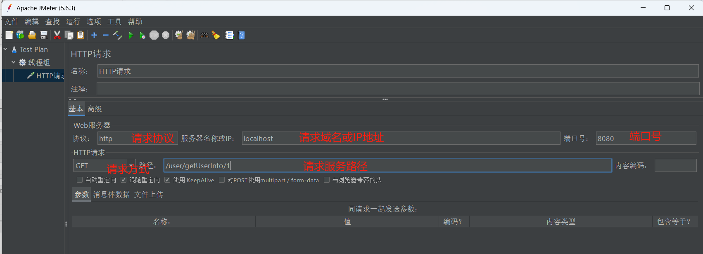The width and height of the screenshot is (703, 254).
Task: Click the 端口号 8080 field
Action: click(646, 138)
